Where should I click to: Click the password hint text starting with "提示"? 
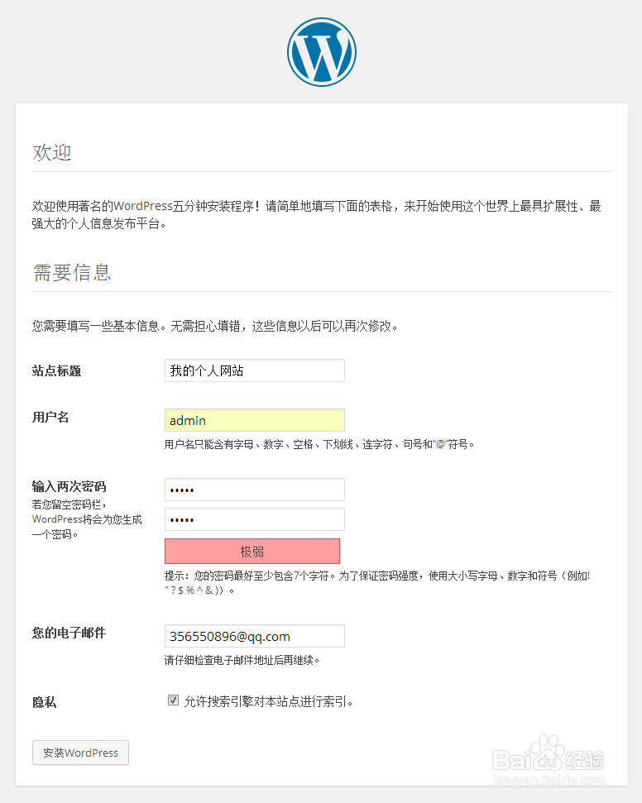pyautogui.click(x=376, y=576)
